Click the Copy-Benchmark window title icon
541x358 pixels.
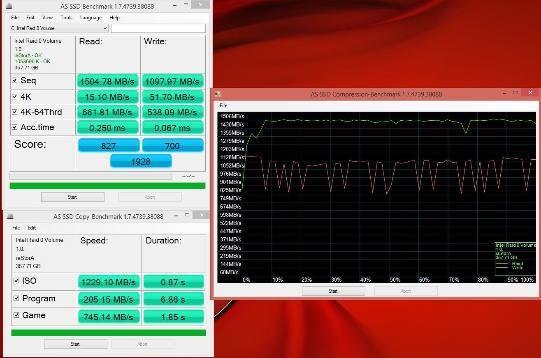pos(10,216)
